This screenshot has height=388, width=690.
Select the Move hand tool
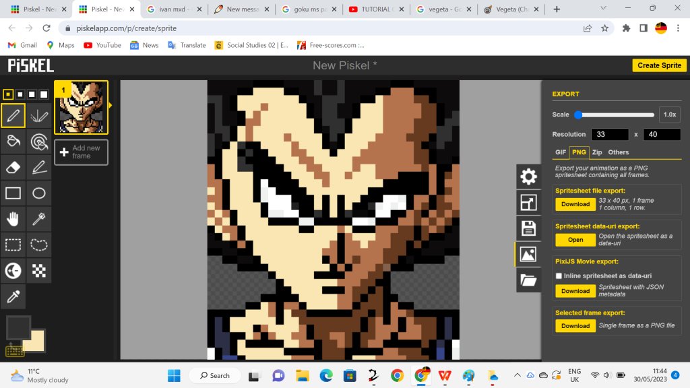13,219
